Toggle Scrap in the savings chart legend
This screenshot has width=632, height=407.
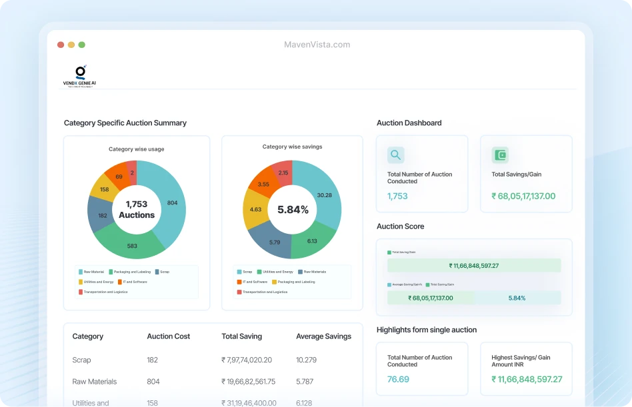[x=245, y=272]
